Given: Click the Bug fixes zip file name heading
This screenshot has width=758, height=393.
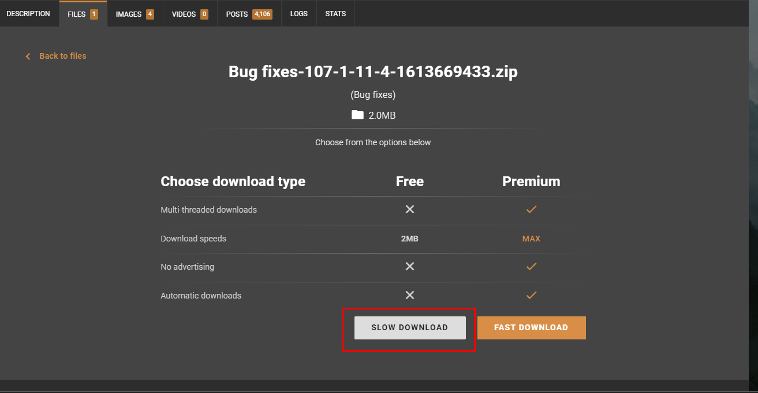Looking at the screenshot, I should click(x=373, y=72).
